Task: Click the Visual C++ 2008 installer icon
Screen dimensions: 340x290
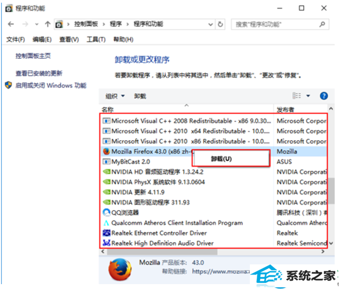Action: coord(106,121)
